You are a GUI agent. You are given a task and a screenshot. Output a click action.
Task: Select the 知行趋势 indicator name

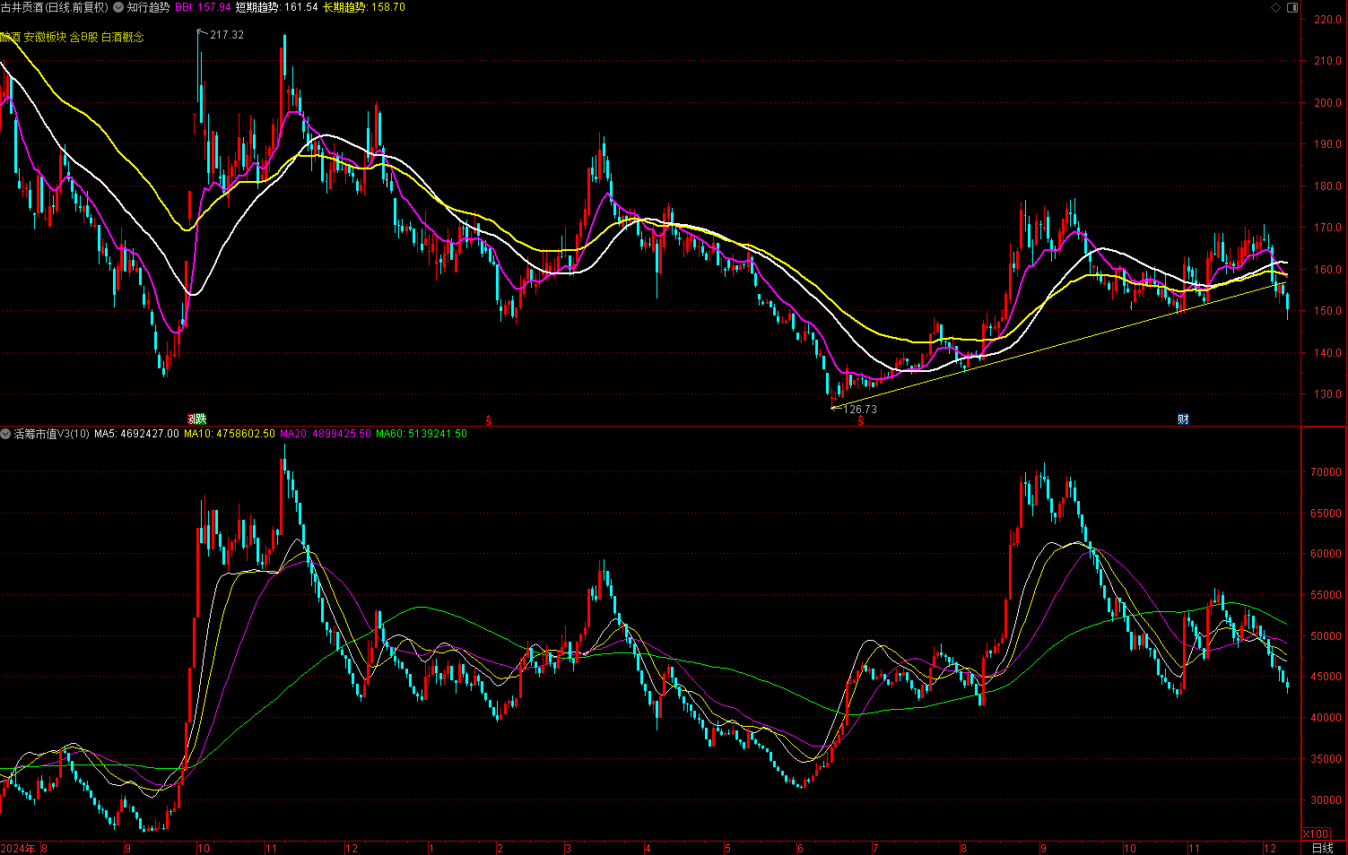click(148, 7)
